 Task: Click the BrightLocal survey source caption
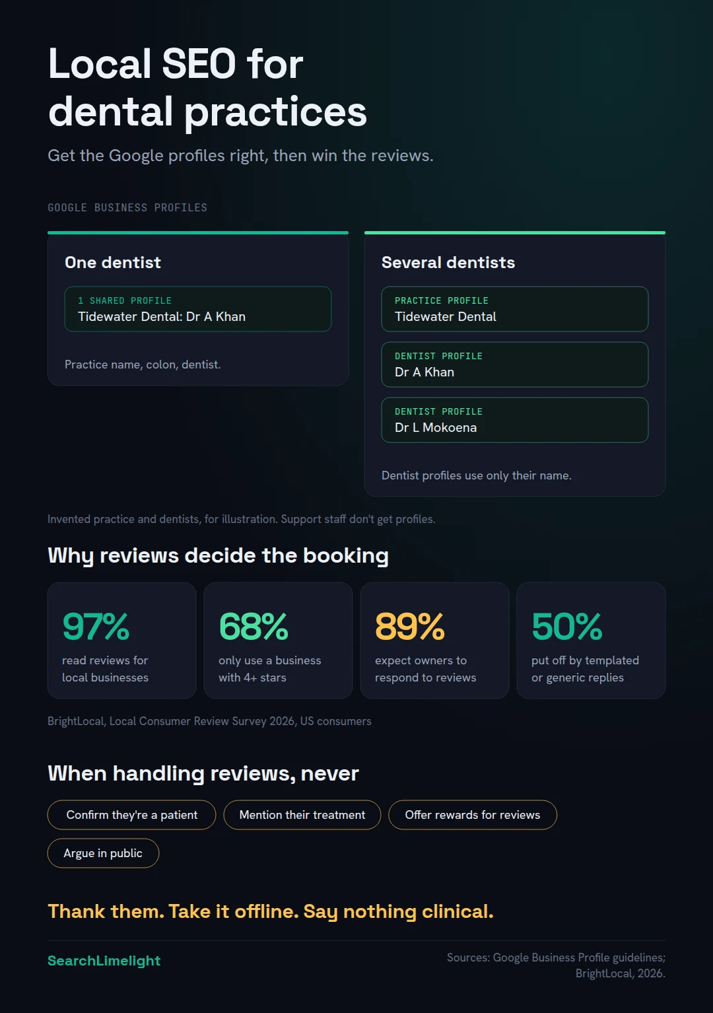(x=209, y=721)
